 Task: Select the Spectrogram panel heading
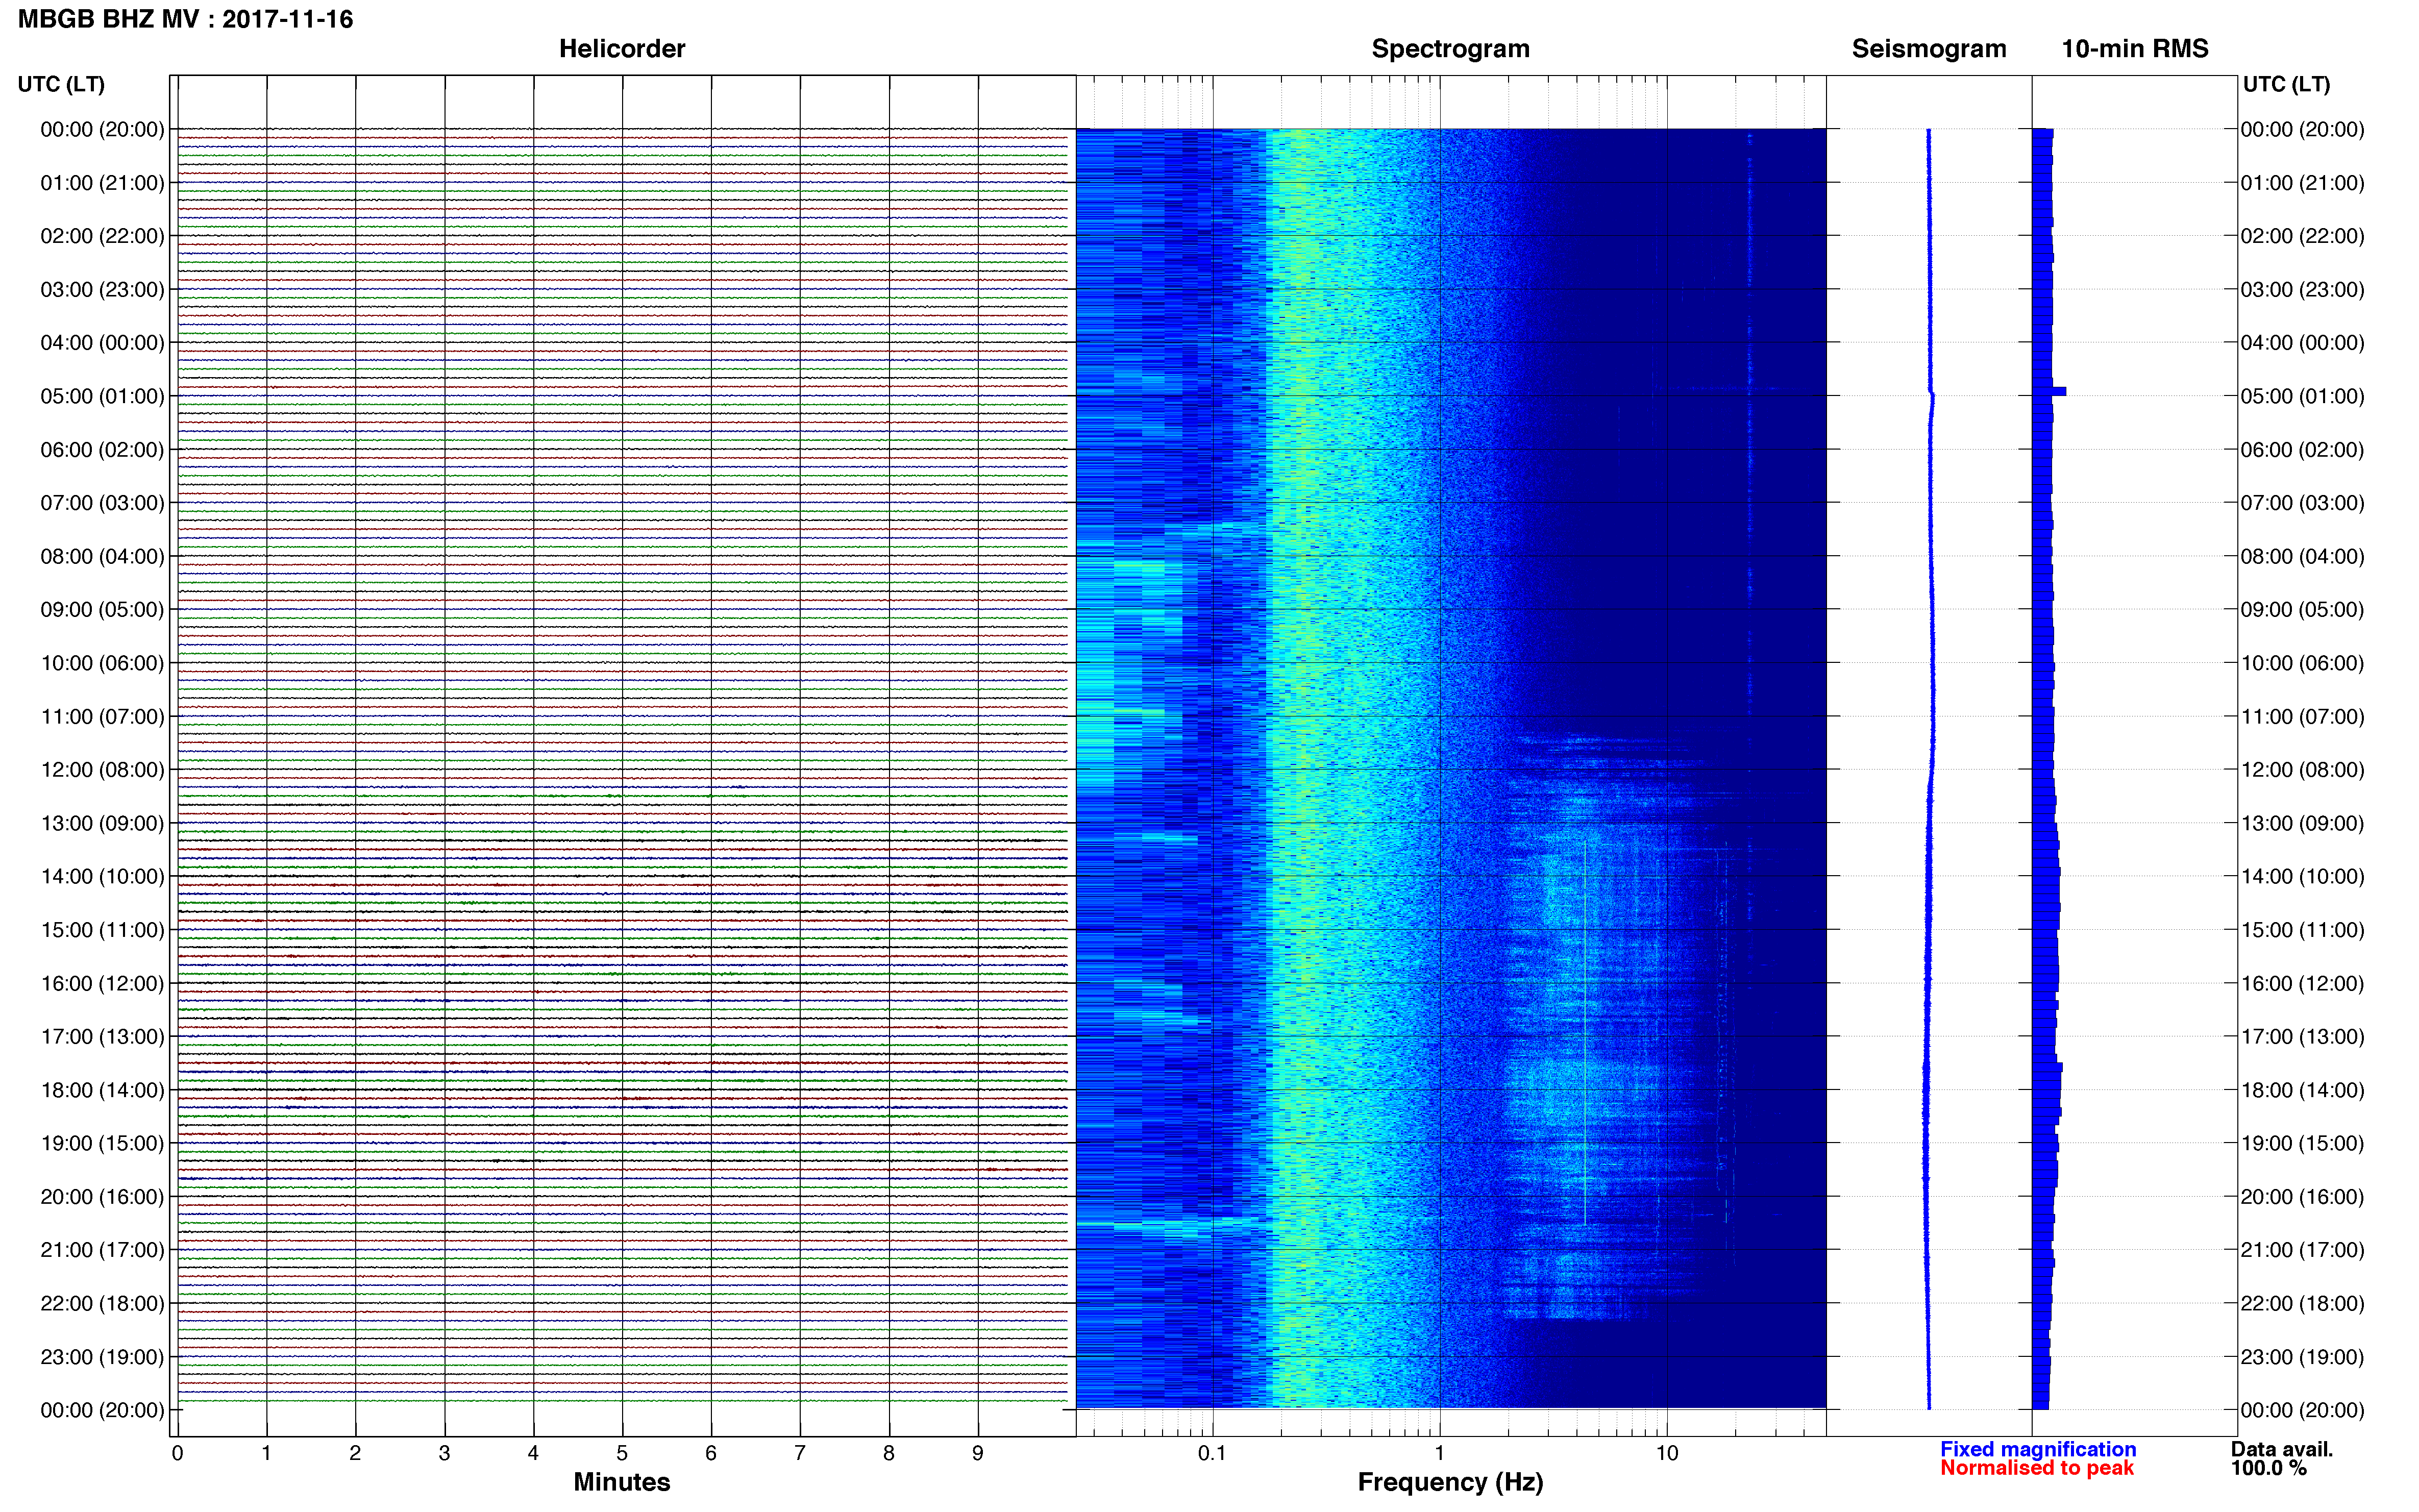[x=1450, y=49]
